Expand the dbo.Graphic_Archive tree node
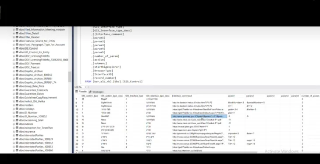The height and width of the screenshot is (164, 320). (14, 71)
